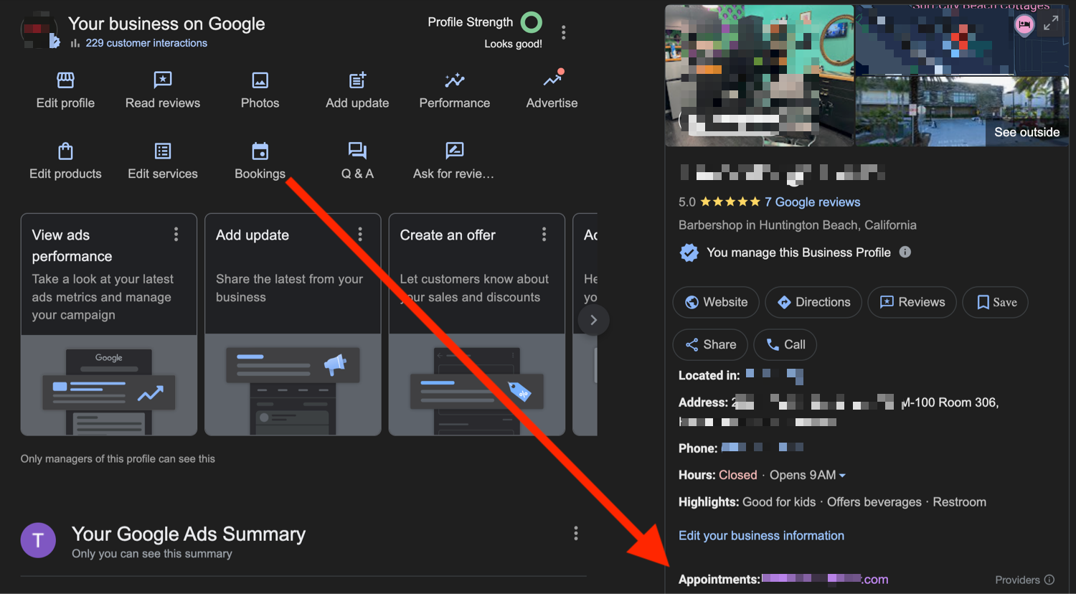Open the Bookings calendar icon

tap(260, 151)
